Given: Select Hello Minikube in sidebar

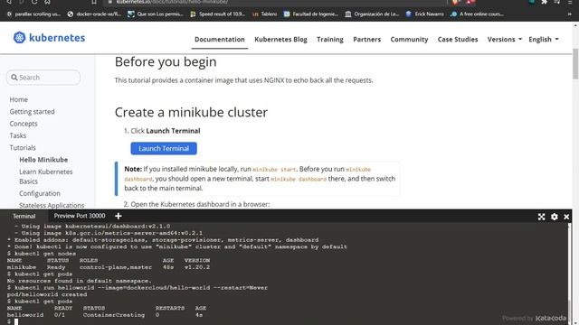Looking at the screenshot, I should [x=43, y=160].
